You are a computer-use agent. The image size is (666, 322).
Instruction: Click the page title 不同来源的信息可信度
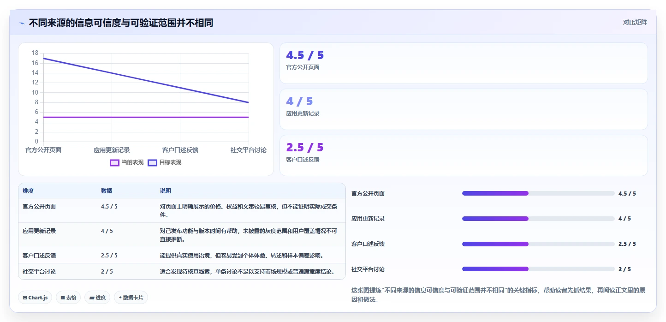coord(121,23)
